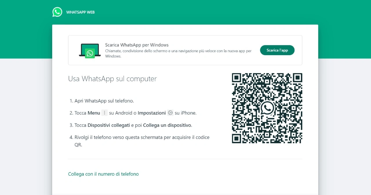
Task: Click the "Usa WhatsApp sul computer" heading
Action: 112,79
